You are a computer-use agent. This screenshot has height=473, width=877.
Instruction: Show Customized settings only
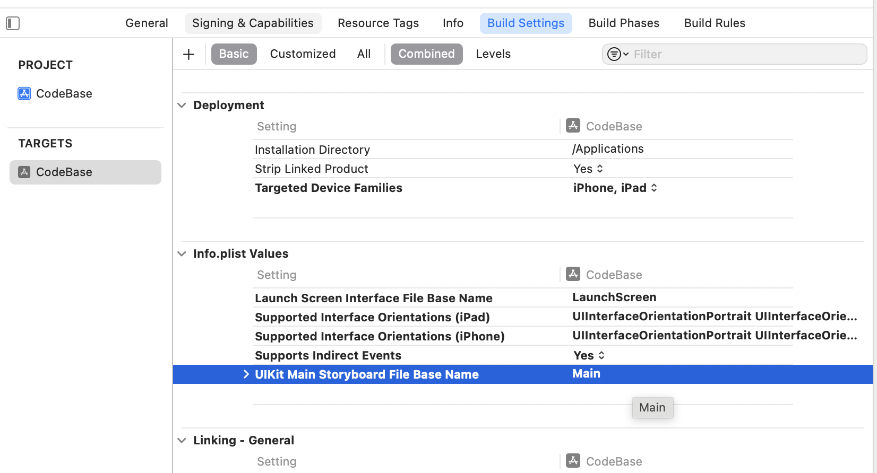tap(303, 54)
